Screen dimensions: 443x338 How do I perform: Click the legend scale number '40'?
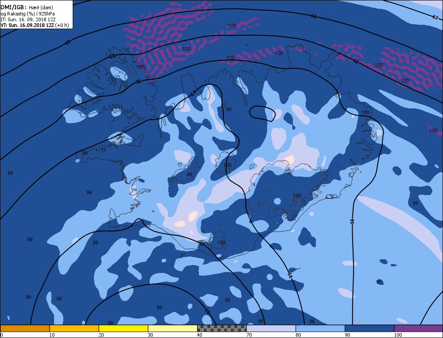pos(199,335)
